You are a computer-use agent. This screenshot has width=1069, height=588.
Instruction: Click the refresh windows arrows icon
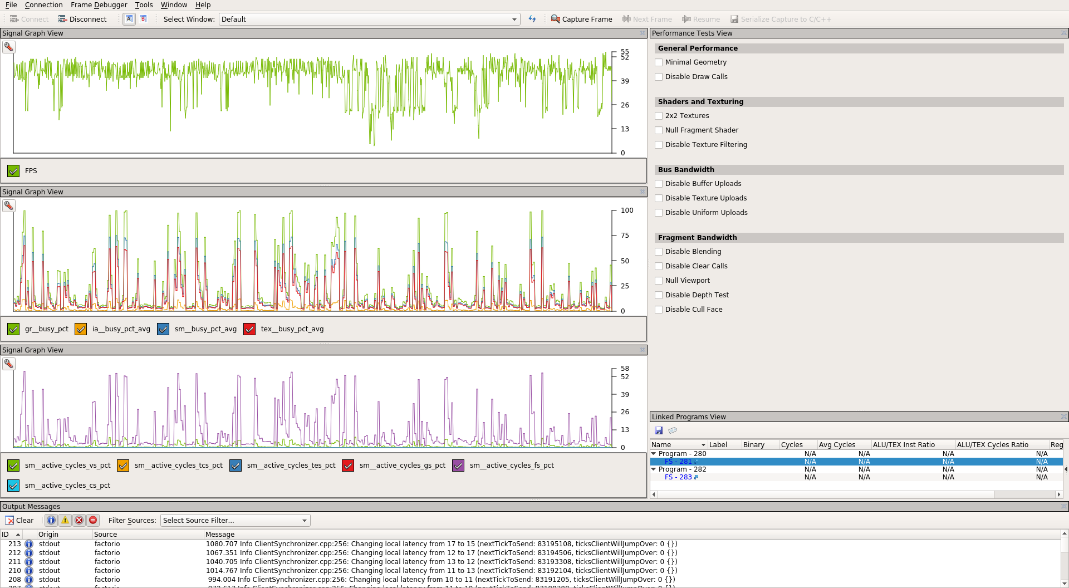pos(532,19)
